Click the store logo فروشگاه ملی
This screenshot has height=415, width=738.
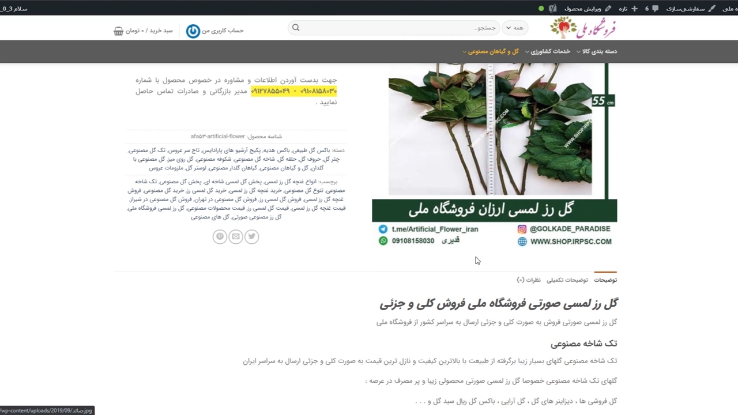tap(583, 28)
